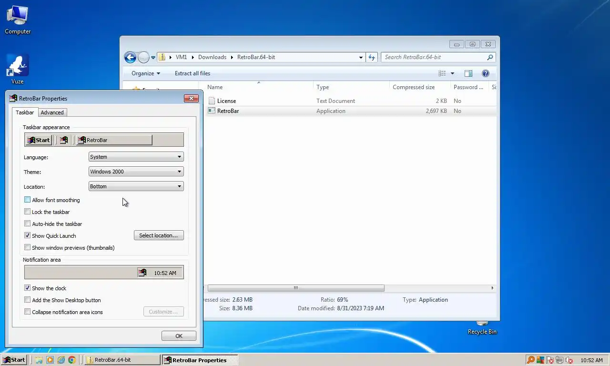Click the magnifier tray icon
The width and height of the screenshot is (610, 366).
[530, 360]
